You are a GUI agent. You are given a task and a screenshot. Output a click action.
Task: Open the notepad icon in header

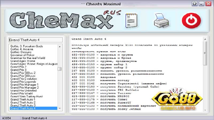click(131, 21)
